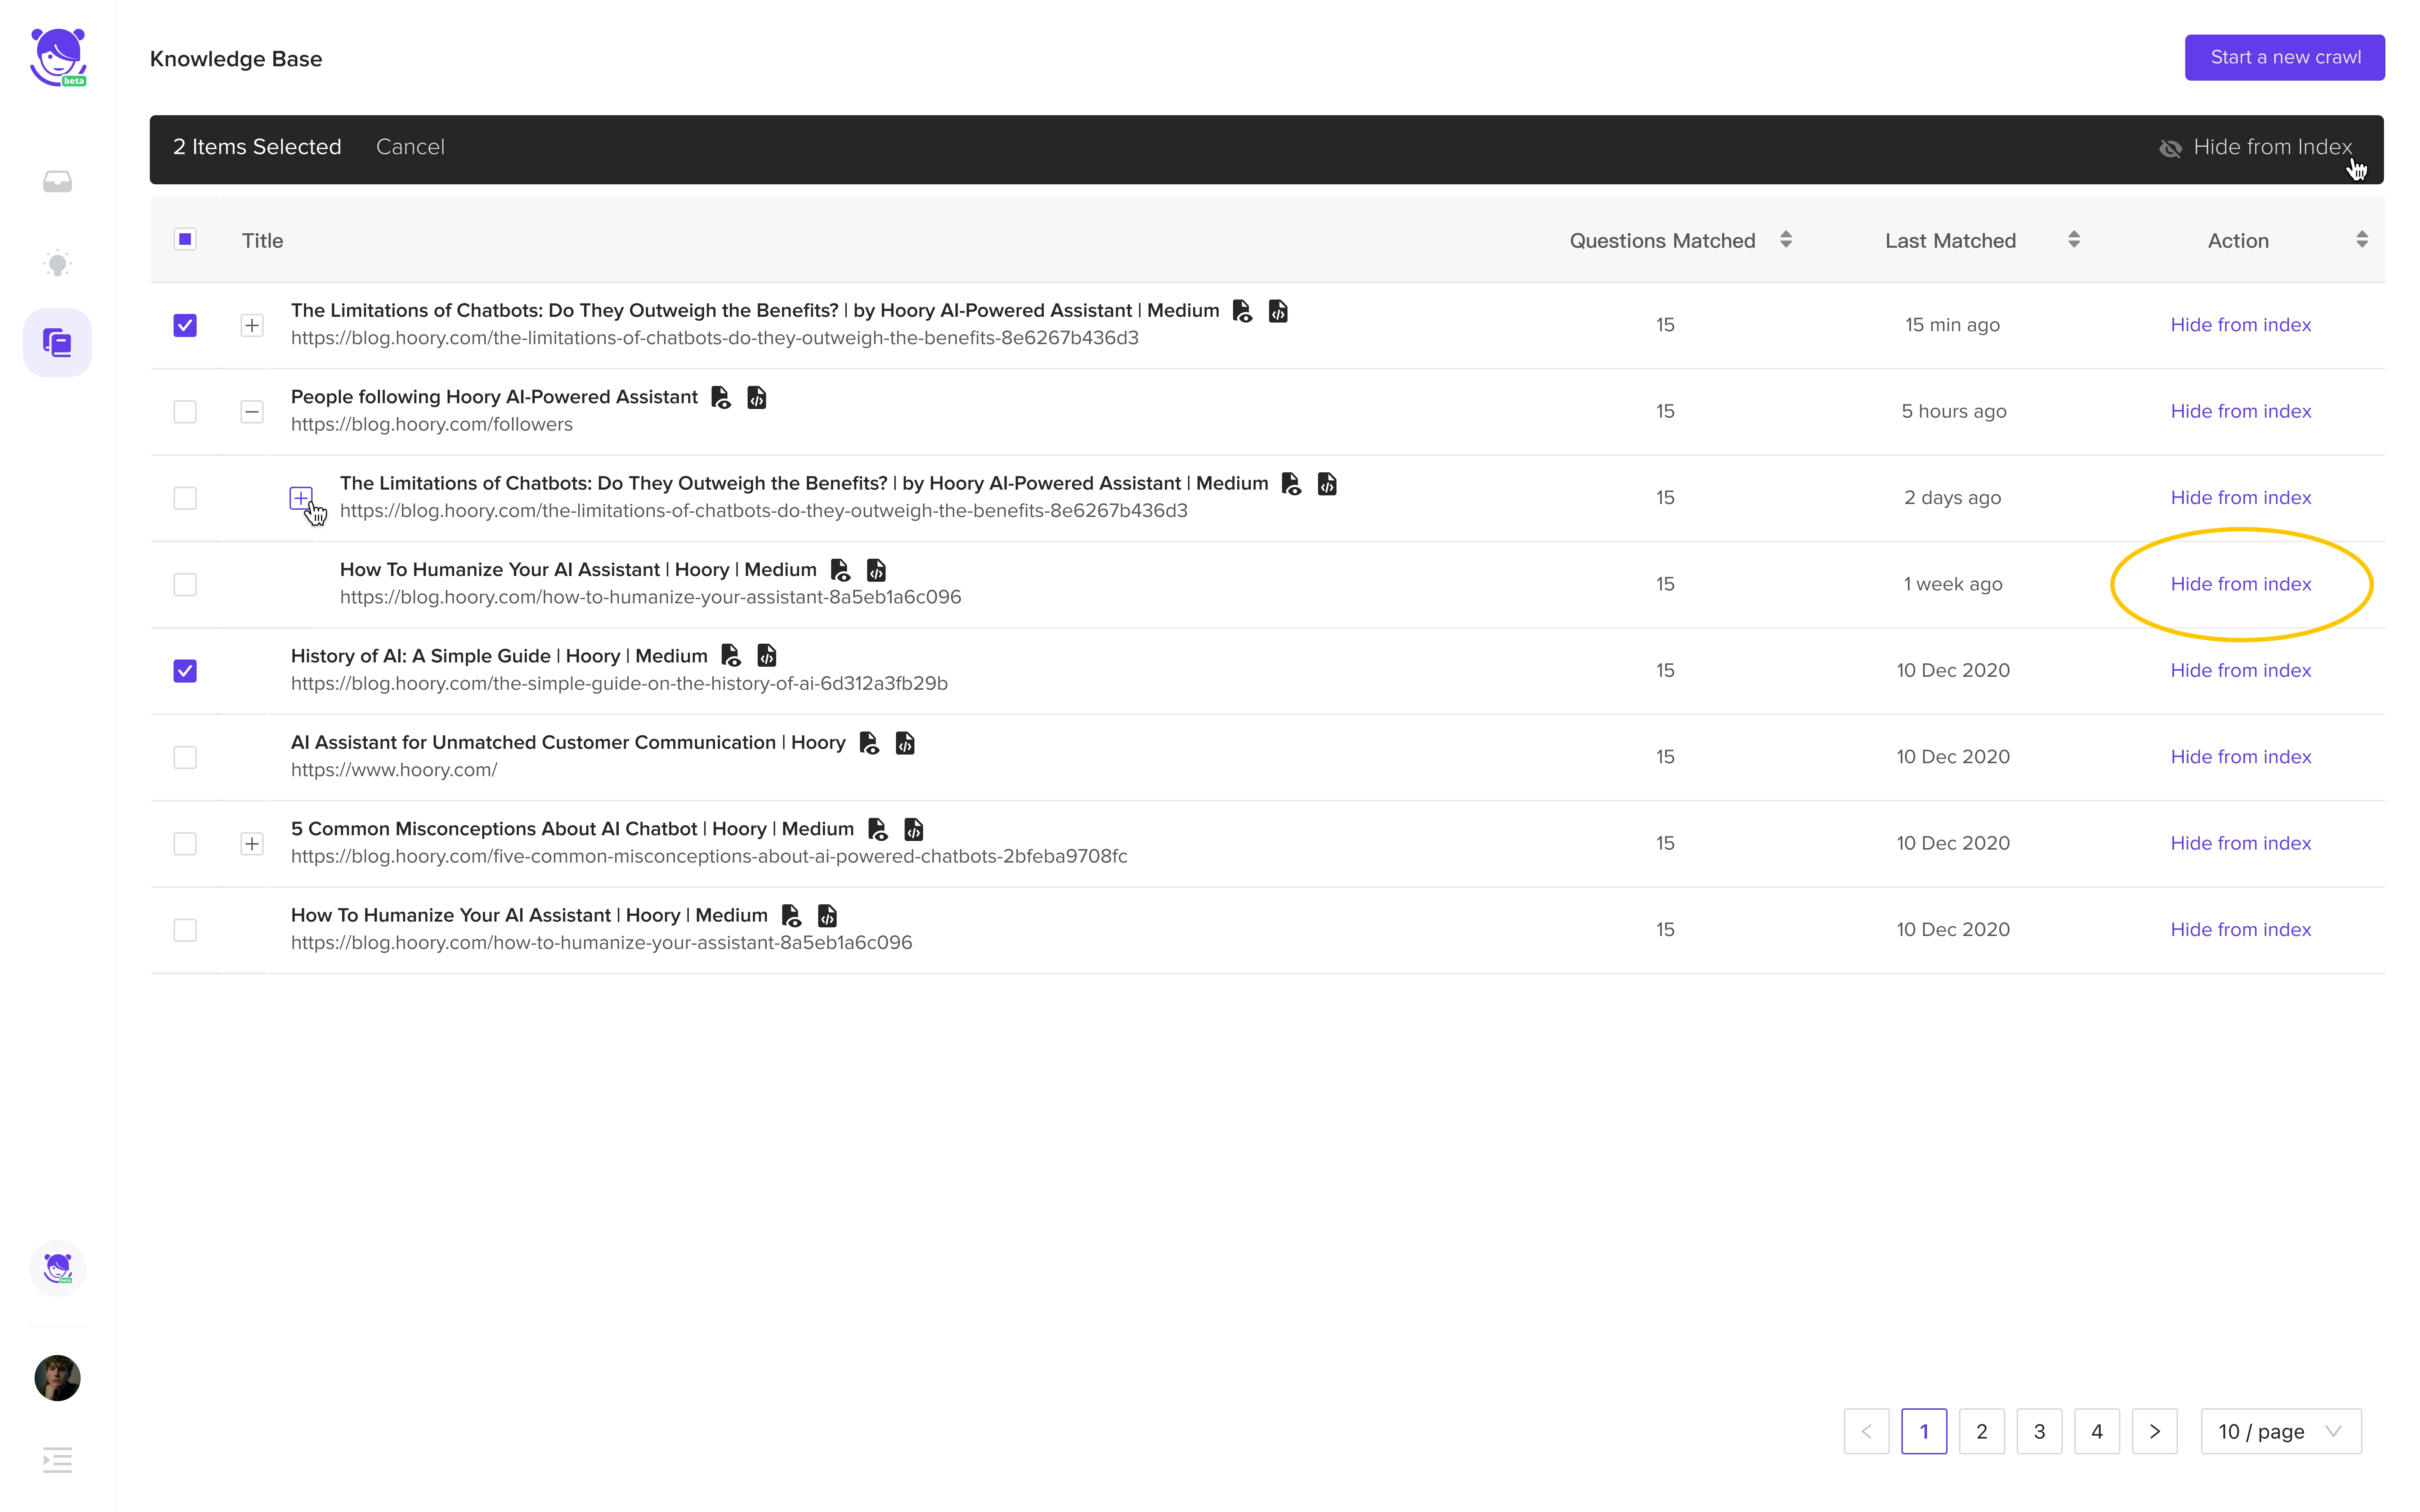View source code for Limitations row matched 15 min ago
Viewport: 2420px width, 1512px height.
[1278, 311]
